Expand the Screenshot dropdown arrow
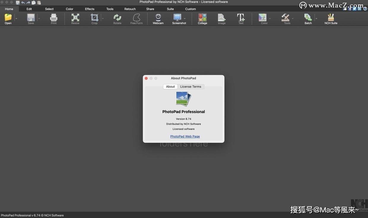 pos(185,18)
